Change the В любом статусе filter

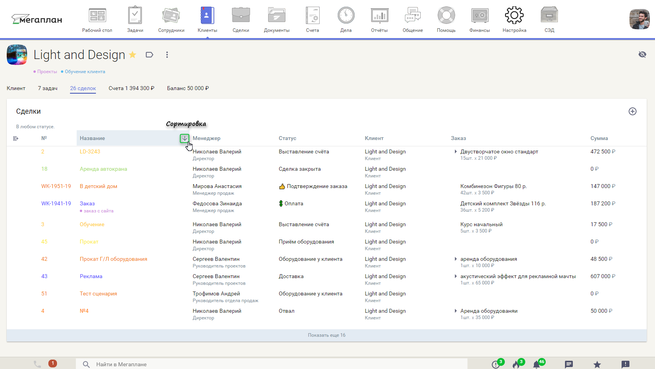point(35,127)
